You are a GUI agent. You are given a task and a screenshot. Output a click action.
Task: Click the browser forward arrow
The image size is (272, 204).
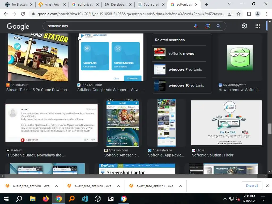pyautogui.click(x=14, y=14)
